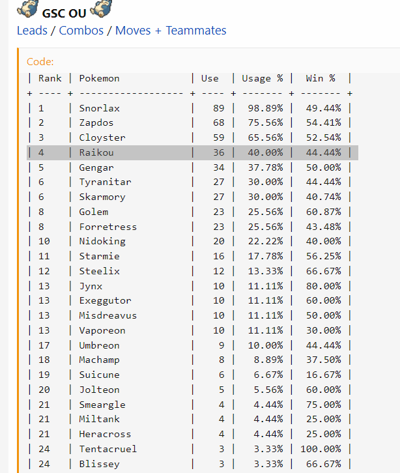Click the Zapdos entry in table
Viewport: 400px width, 473px height.
pyautogui.click(x=96, y=123)
